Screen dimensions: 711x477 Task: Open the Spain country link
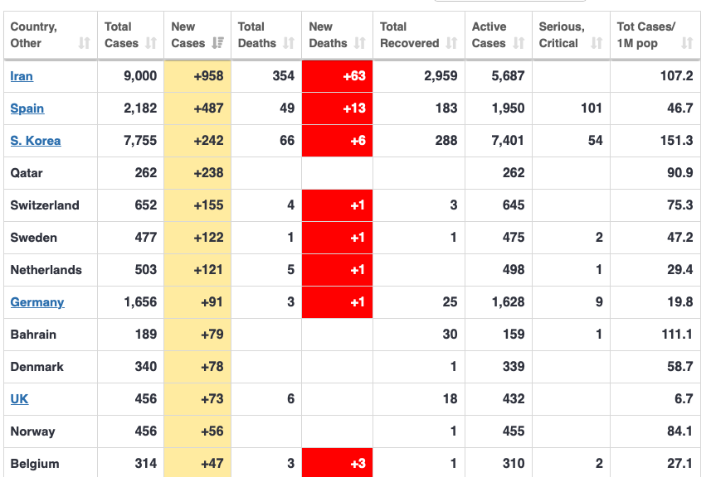(27, 108)
